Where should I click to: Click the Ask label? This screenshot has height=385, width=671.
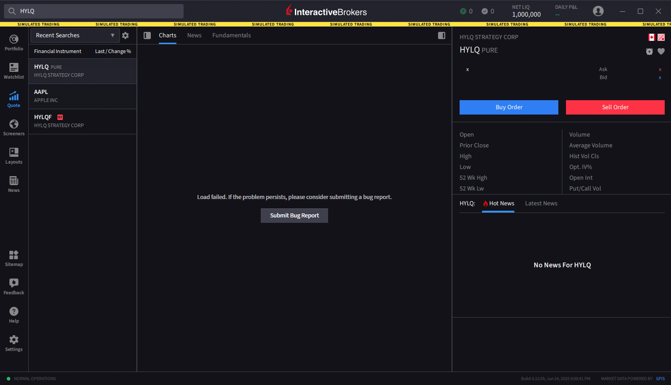coord(603,70)
